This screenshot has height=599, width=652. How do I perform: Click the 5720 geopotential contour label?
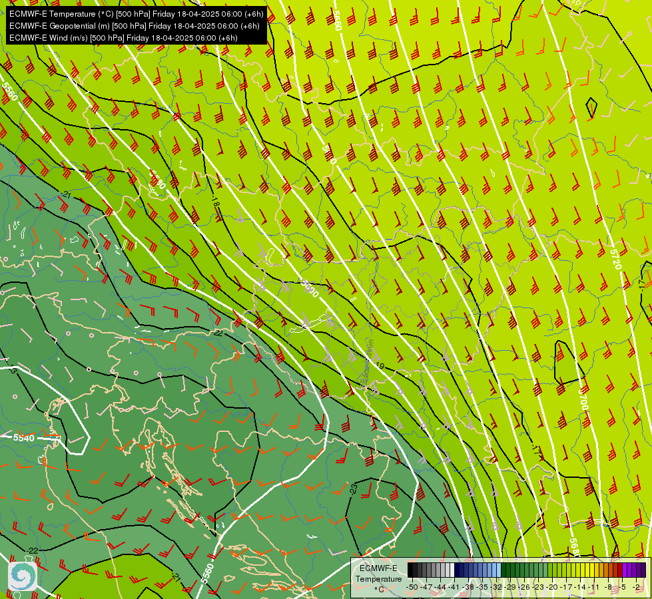tap(616, 258)
